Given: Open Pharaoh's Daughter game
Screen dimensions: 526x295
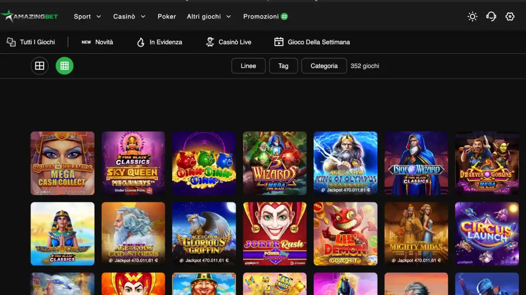Looking at the screenshot, I should click(62, 234).
